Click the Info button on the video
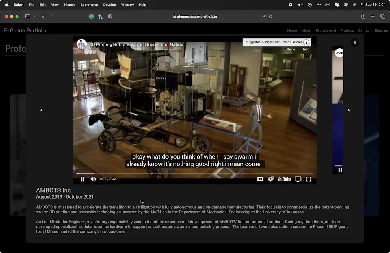This screenshot has height=253, width=390. pos(306,49)
